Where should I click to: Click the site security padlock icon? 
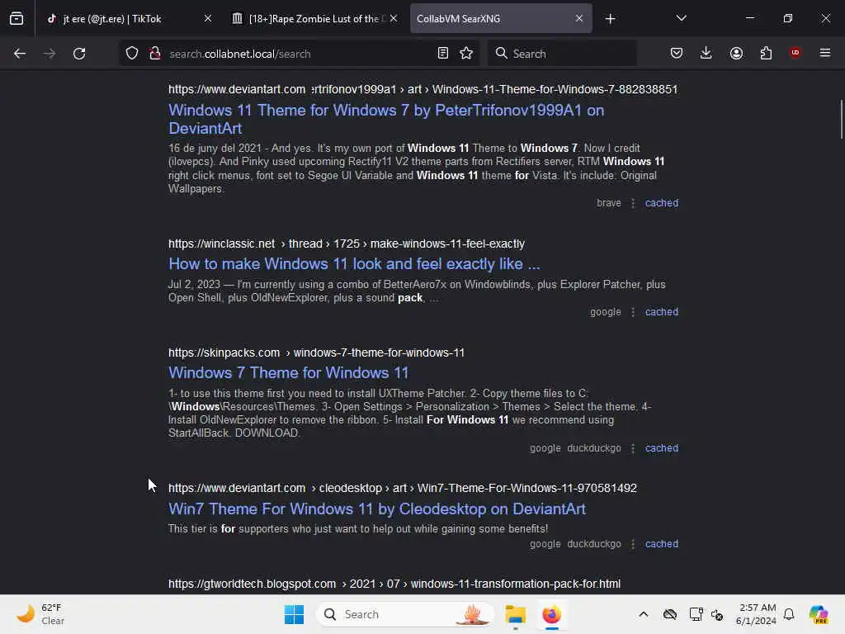point(155,54)
